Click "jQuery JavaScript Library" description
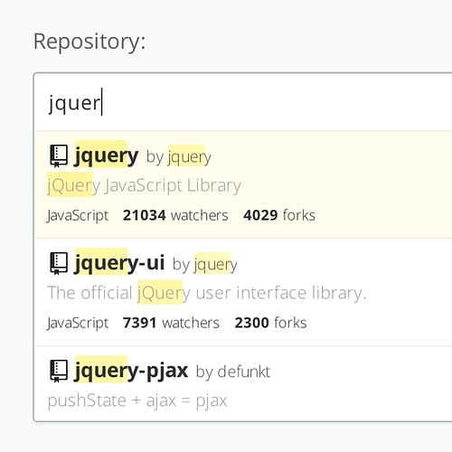Viewport: 452px width, 452px height. click(145, 185)
